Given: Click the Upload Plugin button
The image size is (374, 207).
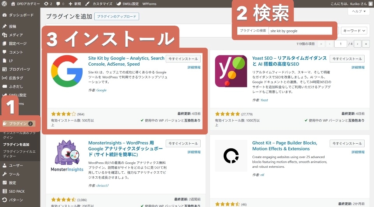Looking at the screenshot, I should point(116,16).
